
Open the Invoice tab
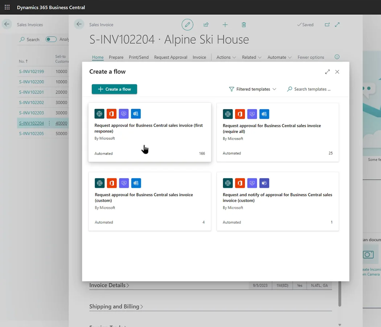point(199,57)
